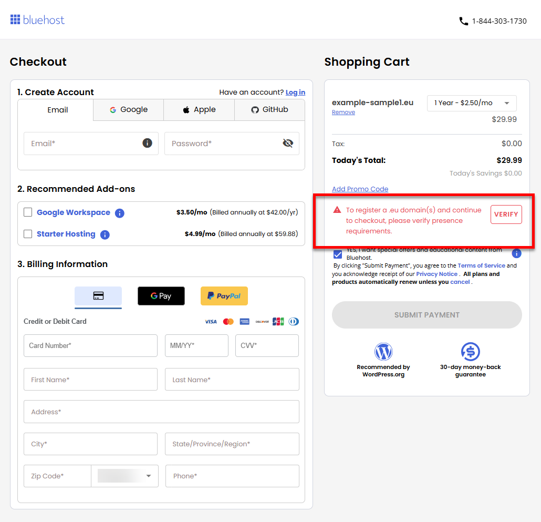The width and height of the screenshot is (541, 522).
Task: Select credit card payment method tab
Action: pyautogui.click(x=98, y=296)
